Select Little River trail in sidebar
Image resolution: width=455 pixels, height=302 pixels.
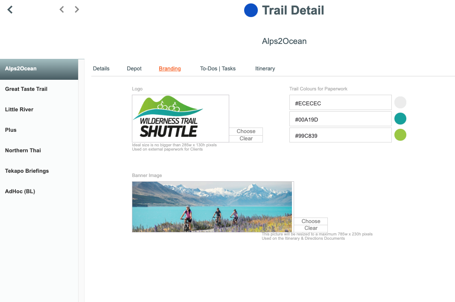point(39,109)
